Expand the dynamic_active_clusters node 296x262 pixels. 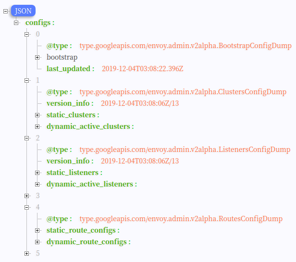[37, 126]
